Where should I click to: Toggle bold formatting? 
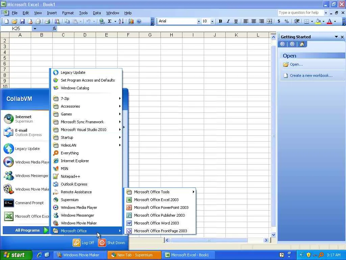click(x=220, y=21)
